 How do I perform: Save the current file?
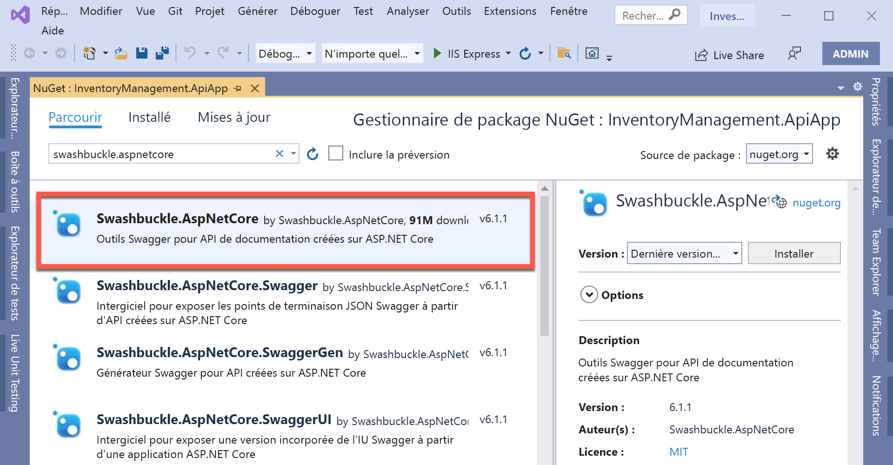[x=142, y=53]
